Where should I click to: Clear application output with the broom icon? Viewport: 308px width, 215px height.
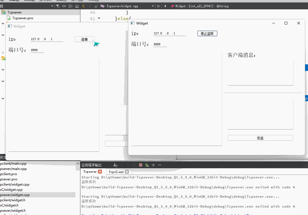click(115, 165)
